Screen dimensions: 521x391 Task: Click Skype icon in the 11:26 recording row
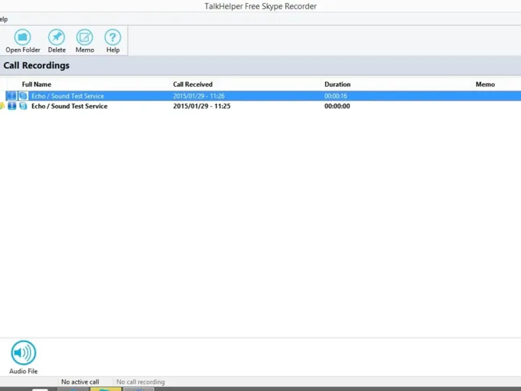click(x=23, y=96)
